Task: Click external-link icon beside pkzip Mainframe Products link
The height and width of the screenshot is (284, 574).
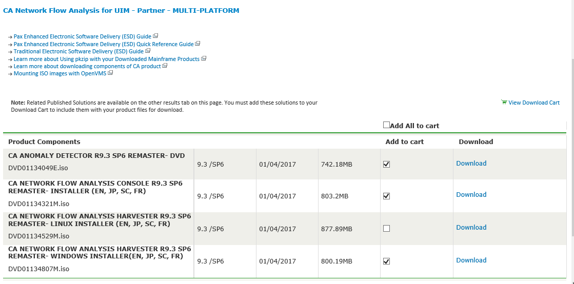Action: pos(204,58)
